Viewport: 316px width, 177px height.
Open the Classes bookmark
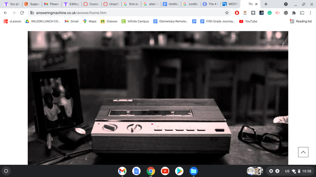(x=109, y=21)
